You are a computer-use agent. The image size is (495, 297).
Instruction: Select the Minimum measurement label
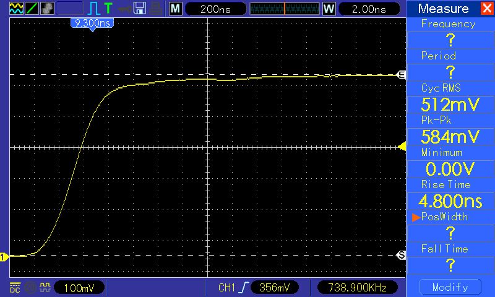442,152
